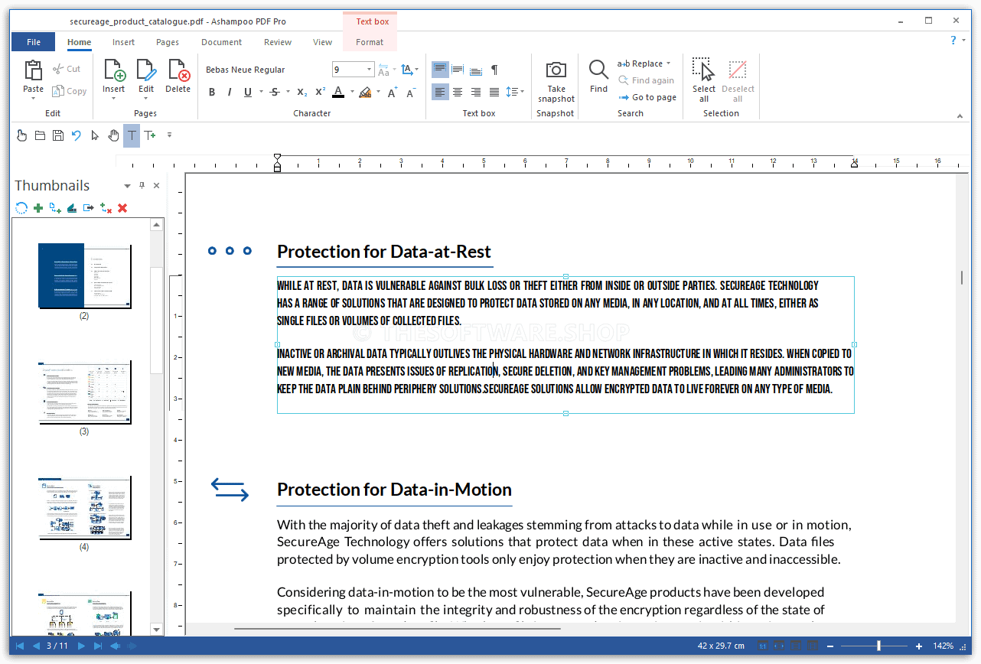
Task: Click zoom in plus on status bar
Action: (919, 646)
